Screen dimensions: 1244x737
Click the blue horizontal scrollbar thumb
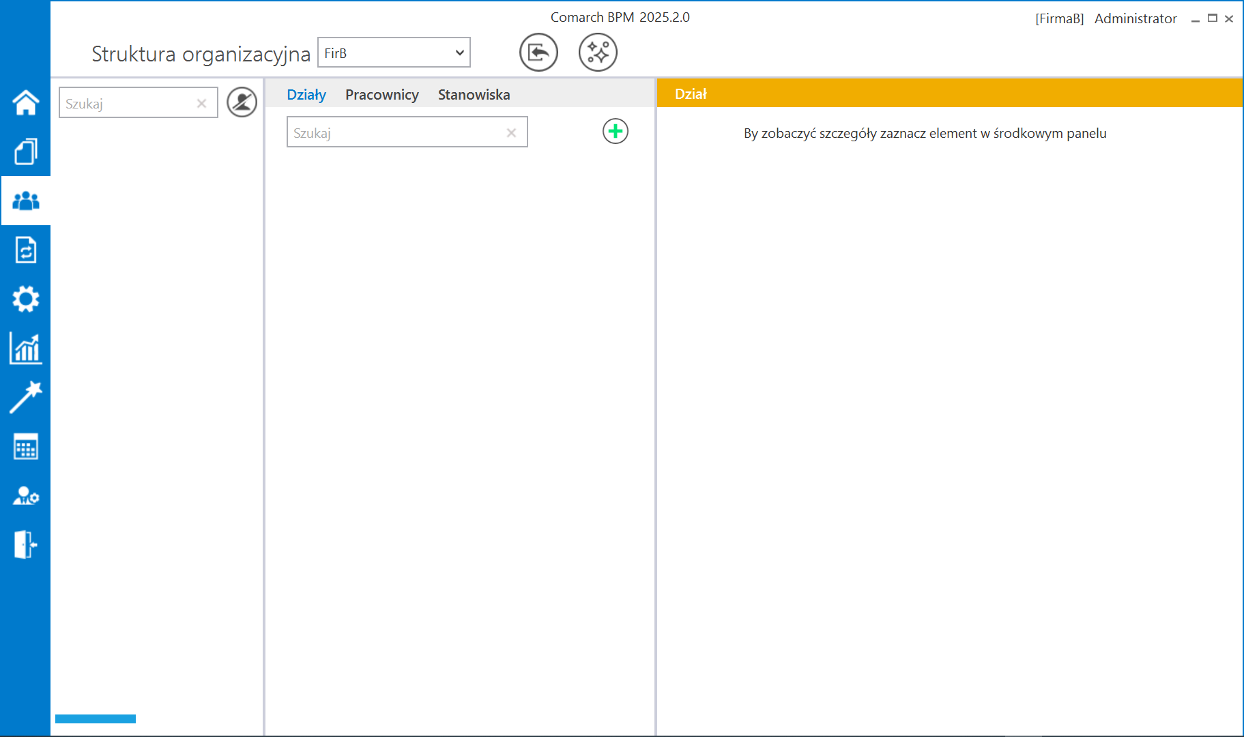tap(96, 719)
